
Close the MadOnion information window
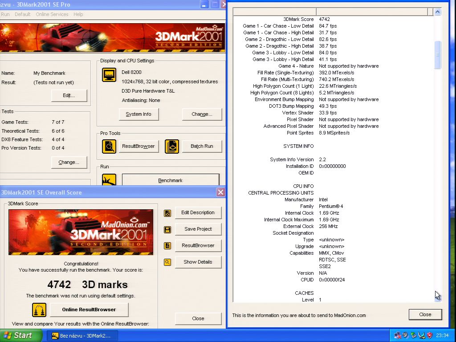point(425,315)
